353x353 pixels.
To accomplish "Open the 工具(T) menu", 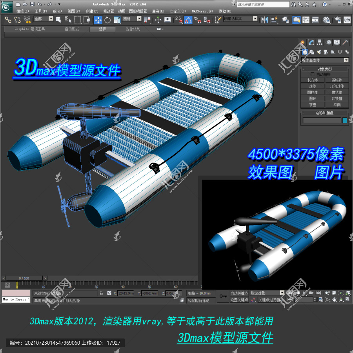I will 41,11.
